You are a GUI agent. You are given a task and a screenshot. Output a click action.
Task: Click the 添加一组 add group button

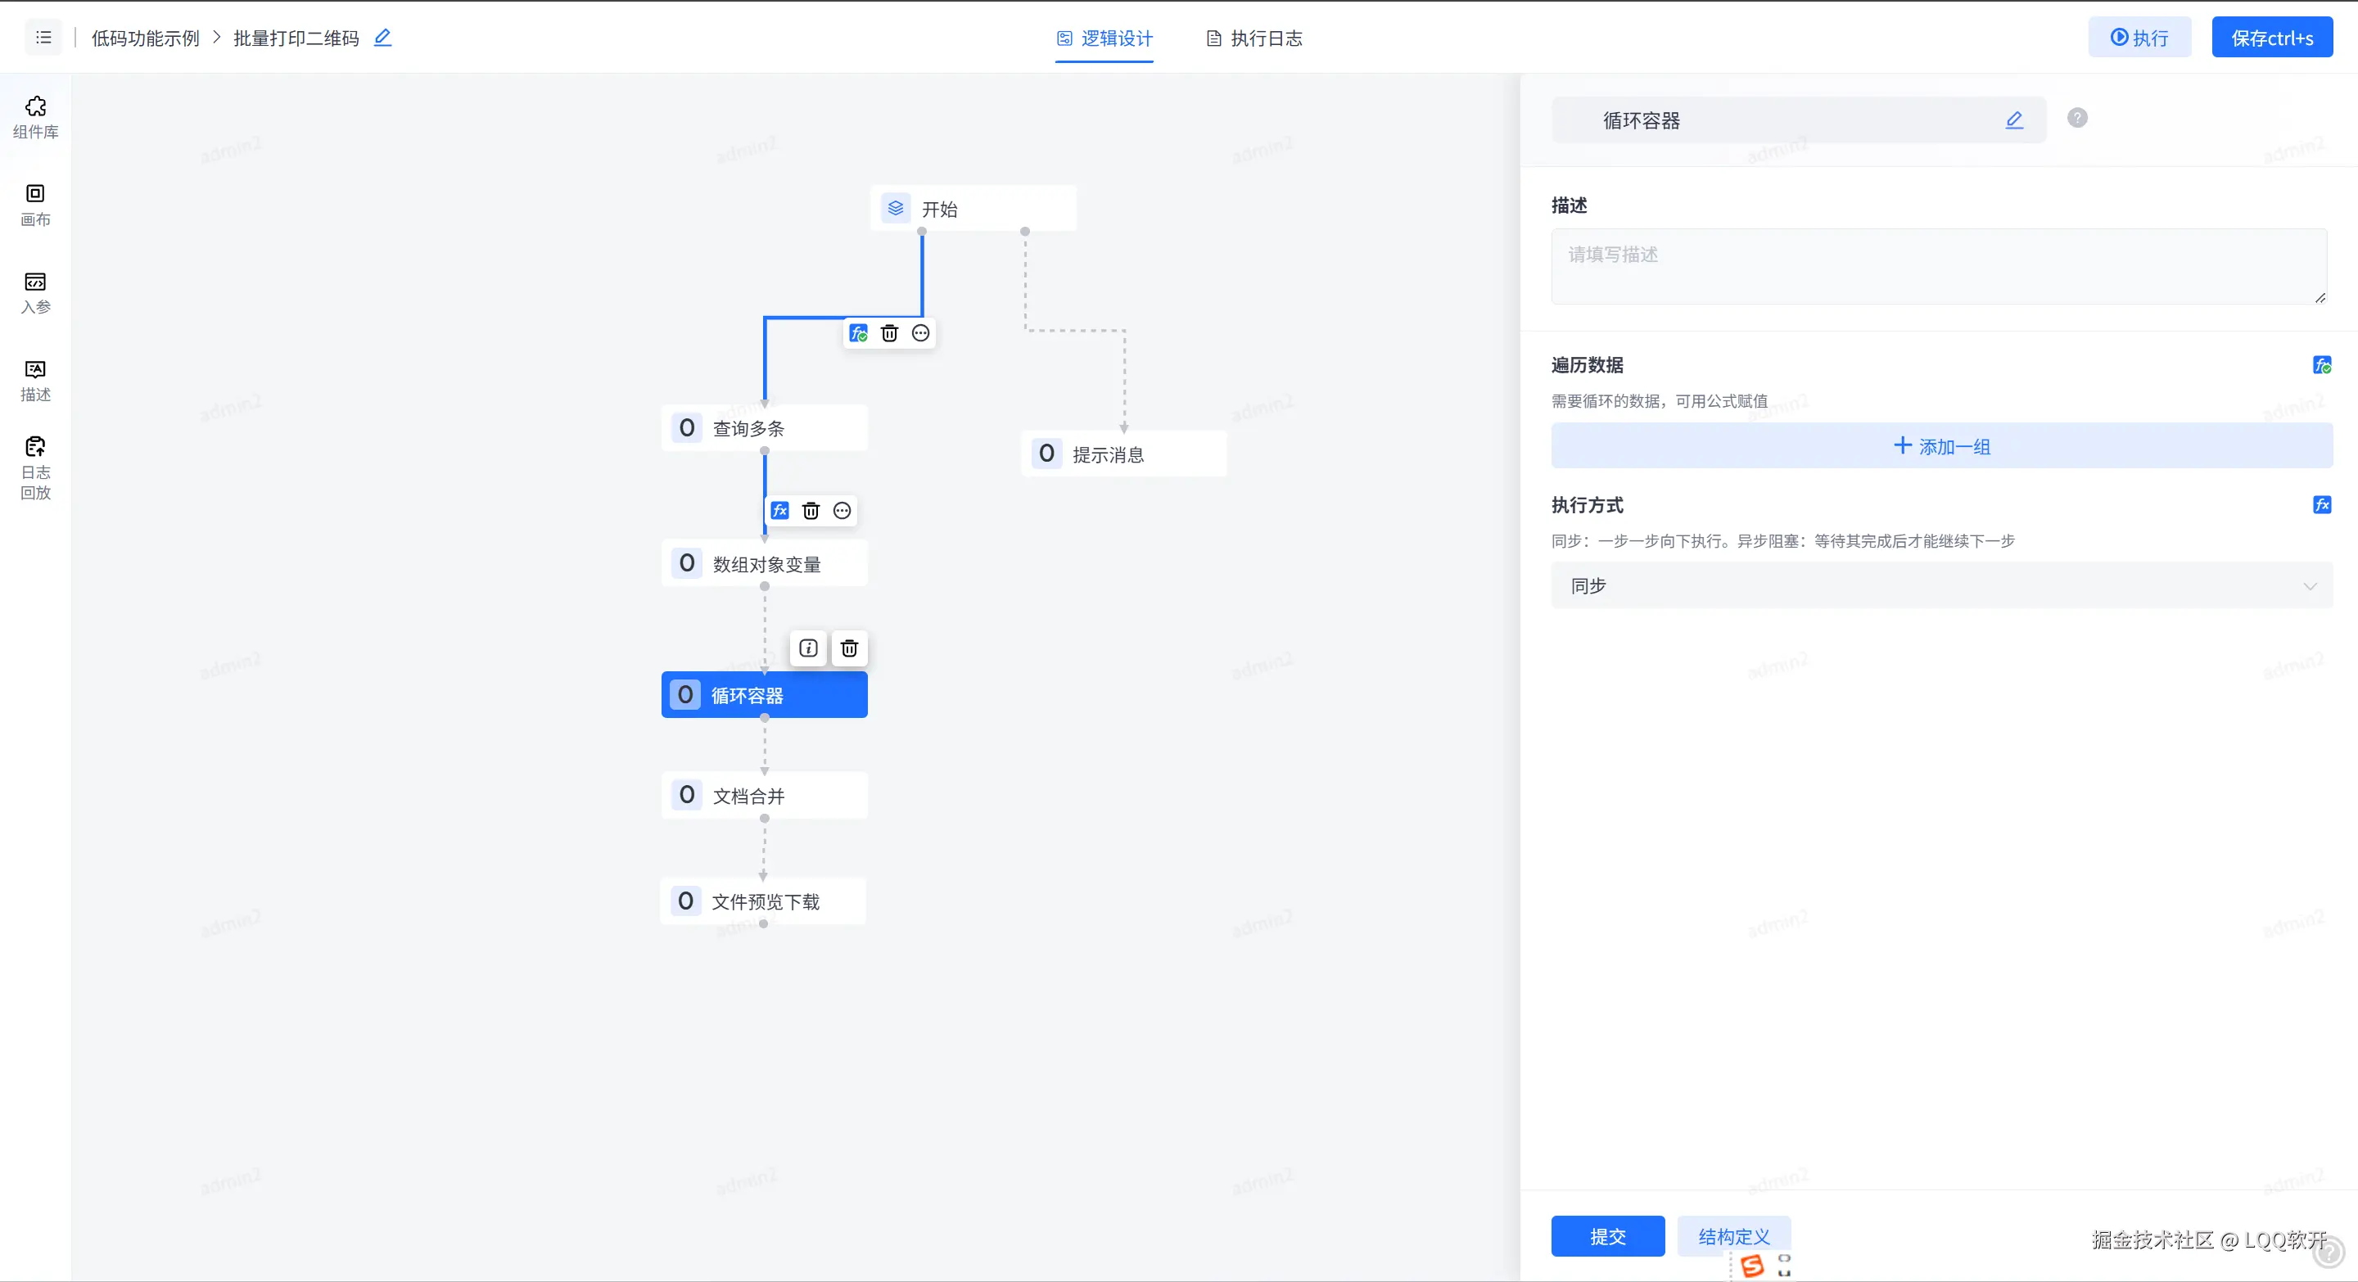click(x=1940, y=446)
